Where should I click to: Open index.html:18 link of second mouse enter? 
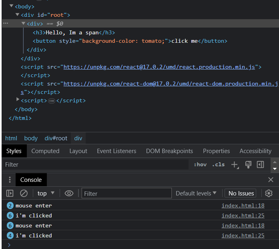pos(243,225)
